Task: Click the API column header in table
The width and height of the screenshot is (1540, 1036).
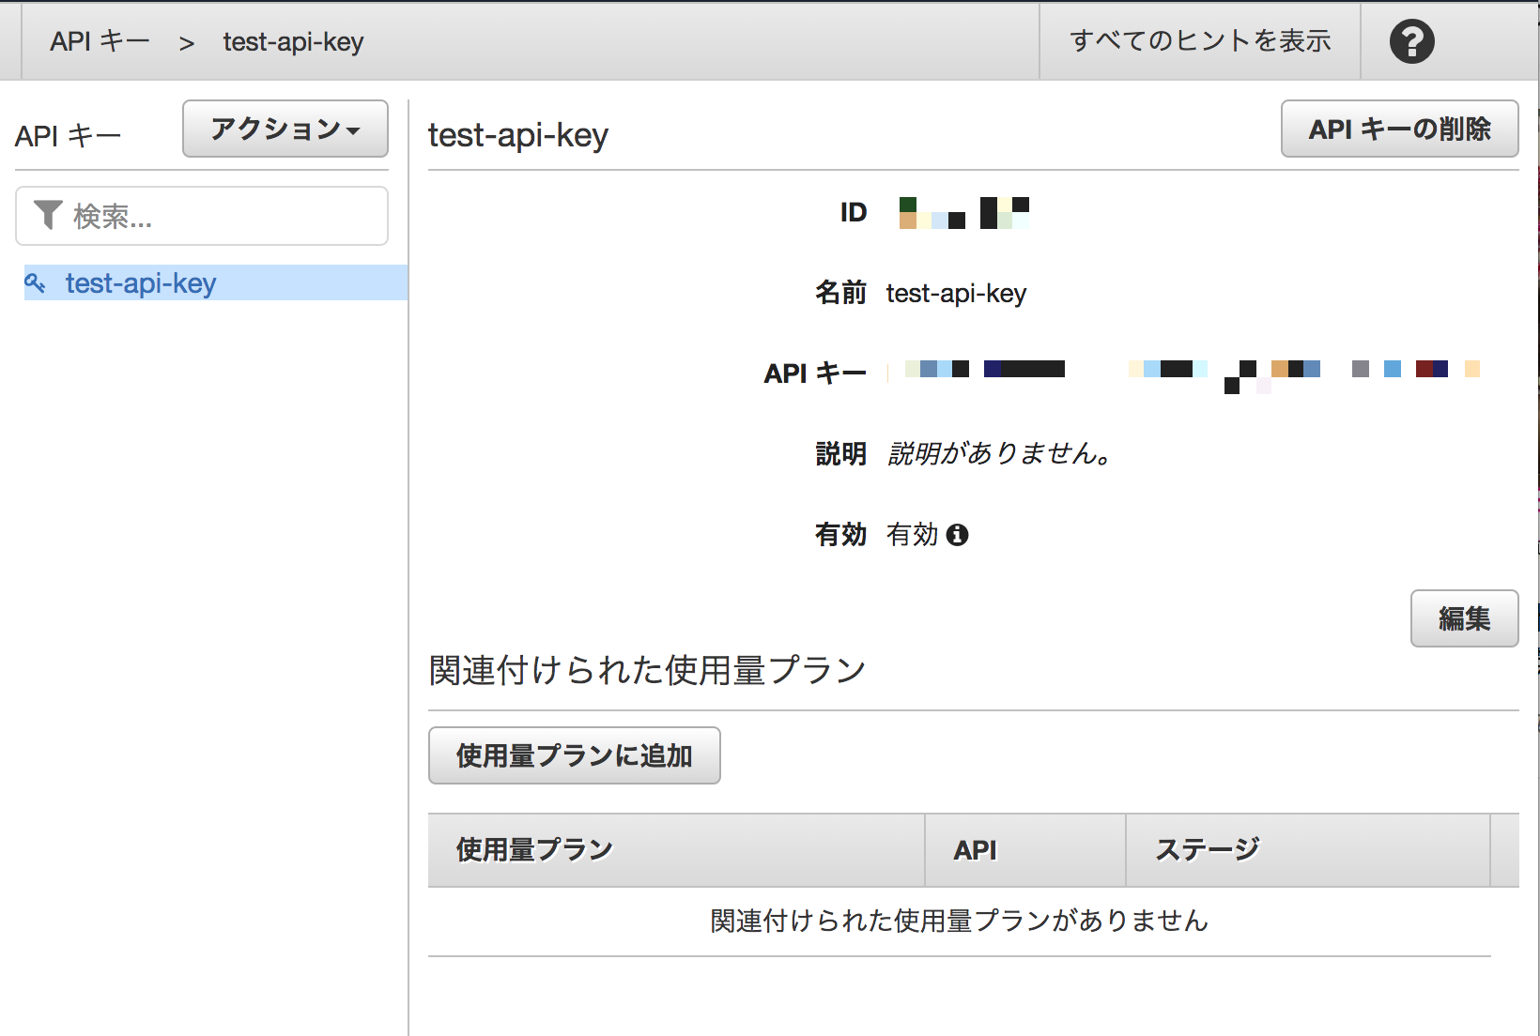Action: pyautogui.click(x=975, y=850)
